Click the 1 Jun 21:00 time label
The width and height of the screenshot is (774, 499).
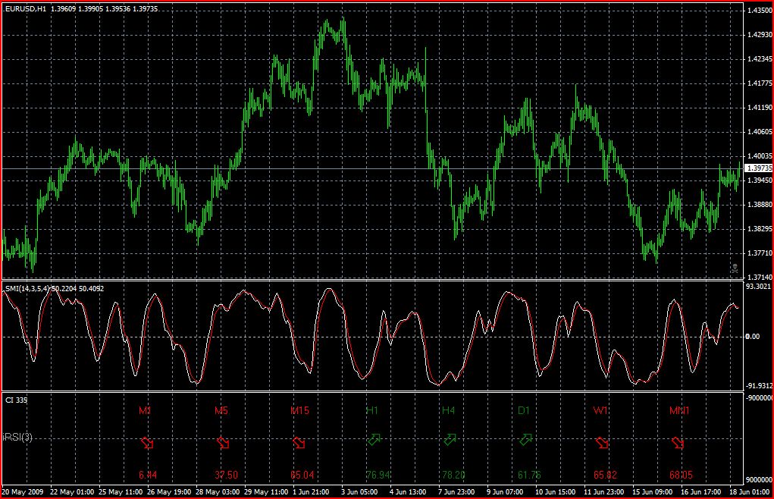312,491
